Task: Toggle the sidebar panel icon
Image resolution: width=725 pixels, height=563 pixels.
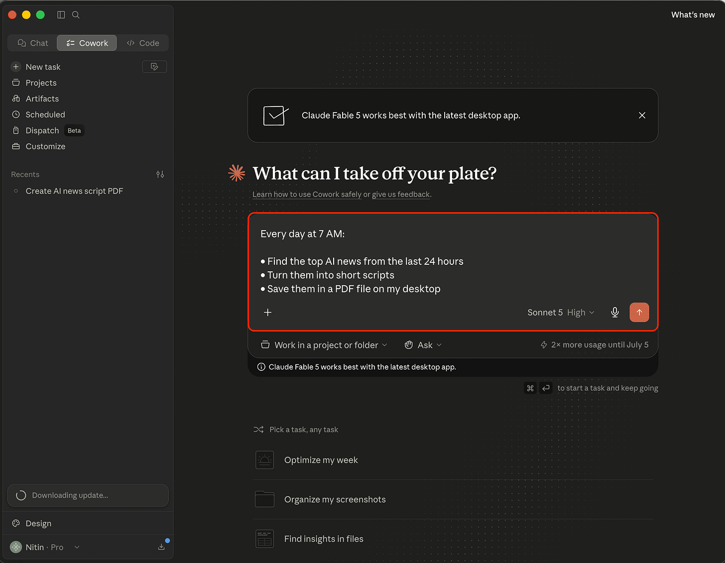Action: point(61,15)
